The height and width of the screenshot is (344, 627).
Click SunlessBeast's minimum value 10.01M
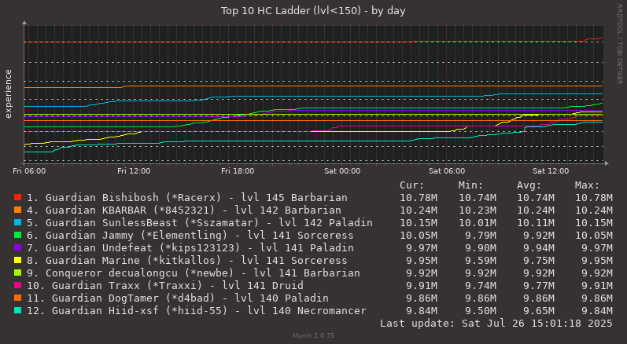click(478, 223)
